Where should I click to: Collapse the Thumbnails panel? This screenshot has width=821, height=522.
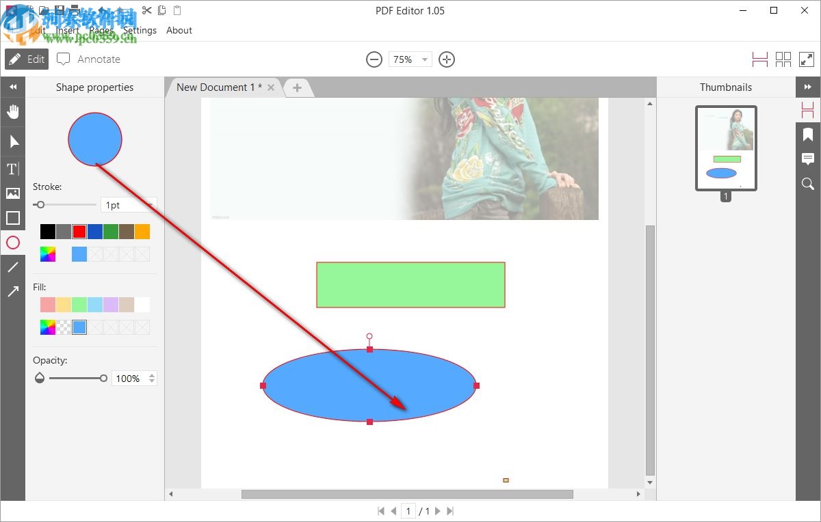(x=808, y=87)
